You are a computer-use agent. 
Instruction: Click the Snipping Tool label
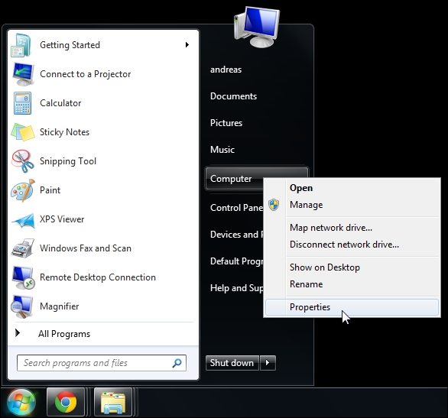click(68, 161)
